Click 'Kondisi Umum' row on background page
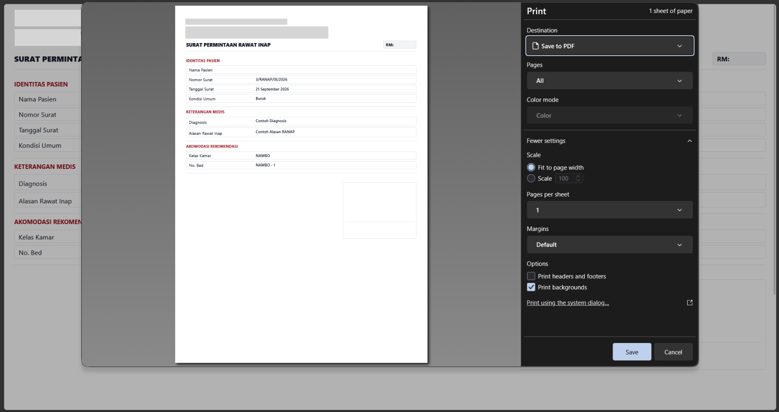The height and width of the screenshot is (412, 779). click(48, 145)
